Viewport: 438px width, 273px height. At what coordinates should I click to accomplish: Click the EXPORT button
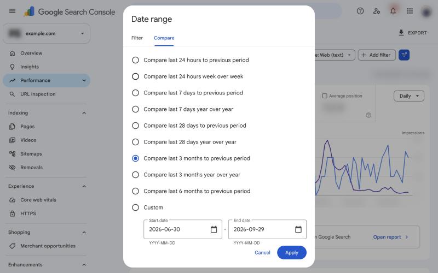click(413, 33)
